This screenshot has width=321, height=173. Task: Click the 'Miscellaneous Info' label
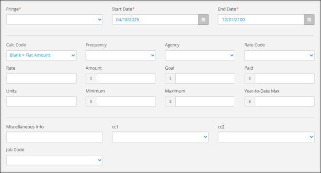tap(25, 127)
